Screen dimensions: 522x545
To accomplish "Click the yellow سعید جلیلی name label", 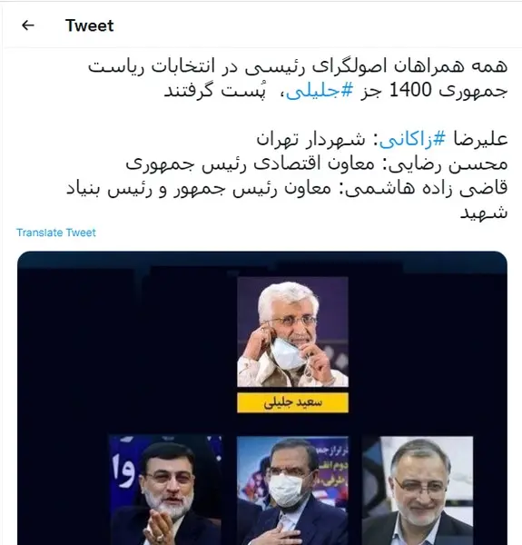I will pyautogui.click(x=292, y=402).
